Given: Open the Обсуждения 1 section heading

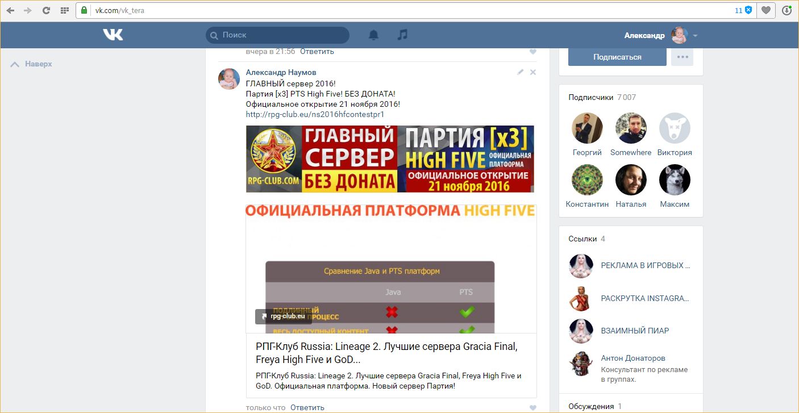Looking at the screenshot, I should click(595, 406).
